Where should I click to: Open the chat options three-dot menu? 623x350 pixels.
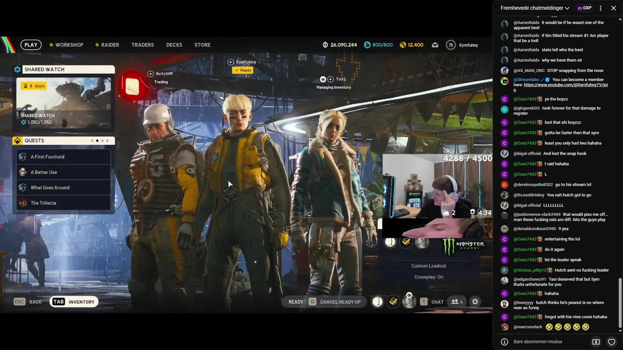pos(600,8)
